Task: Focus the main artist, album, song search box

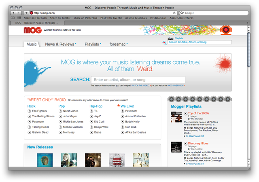Action: click(x=138, y=80)
